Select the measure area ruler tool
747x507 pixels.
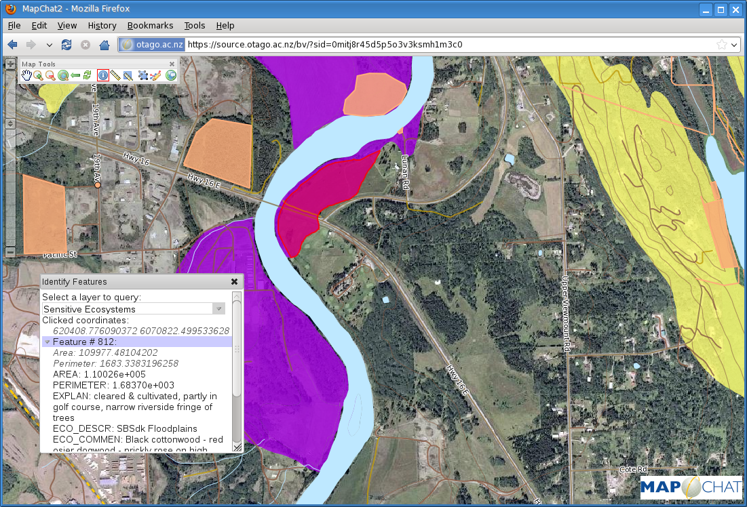click(x=128, y=75)
